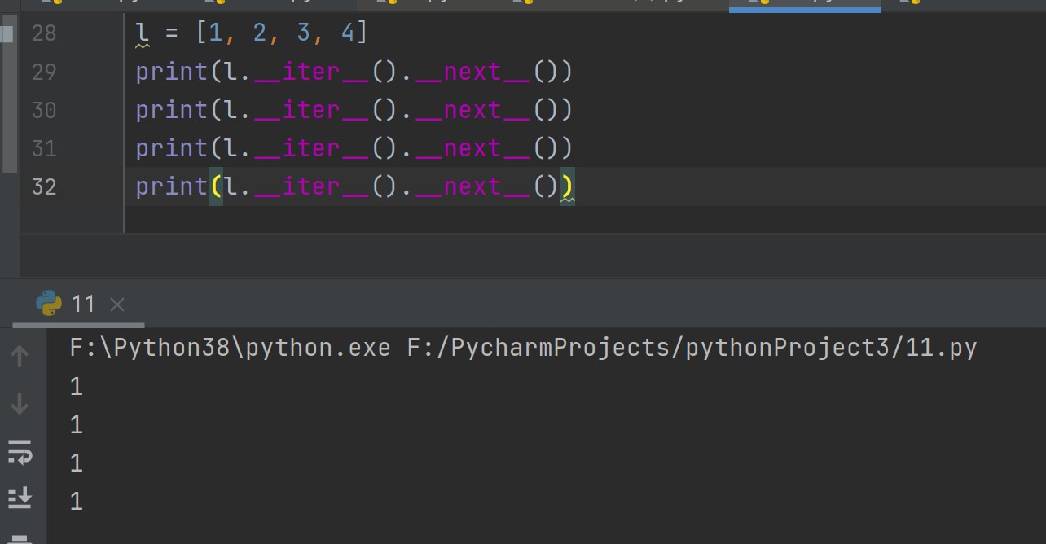This screenshot has width=1046, height=544.
Task: Click __next__ on line 30
Action: click(473, 110)
